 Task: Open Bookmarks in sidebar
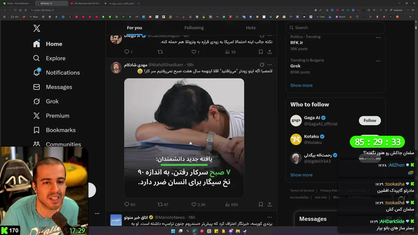(x=54, y=130)
